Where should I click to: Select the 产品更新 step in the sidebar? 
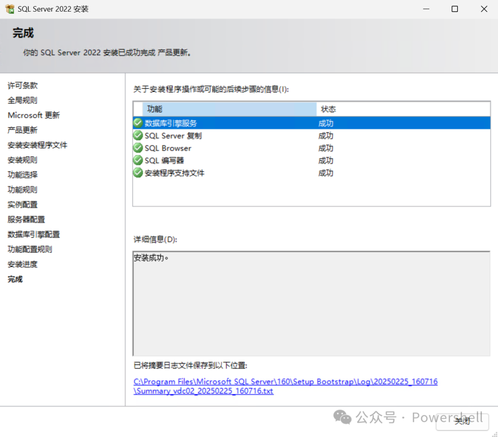pos(23,130)
